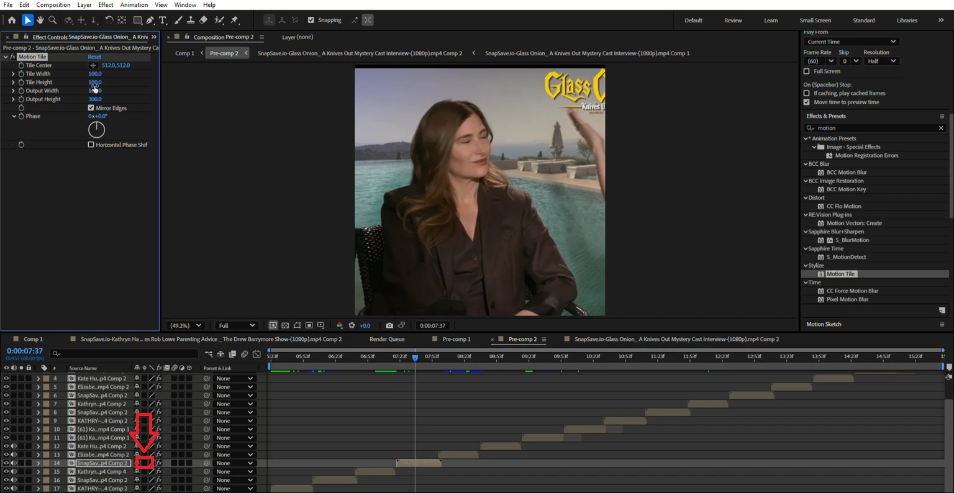Expand layer 7 Kathryn twirl arrow
Viewport: 954px width, 493px height.
tap(38, 404)
